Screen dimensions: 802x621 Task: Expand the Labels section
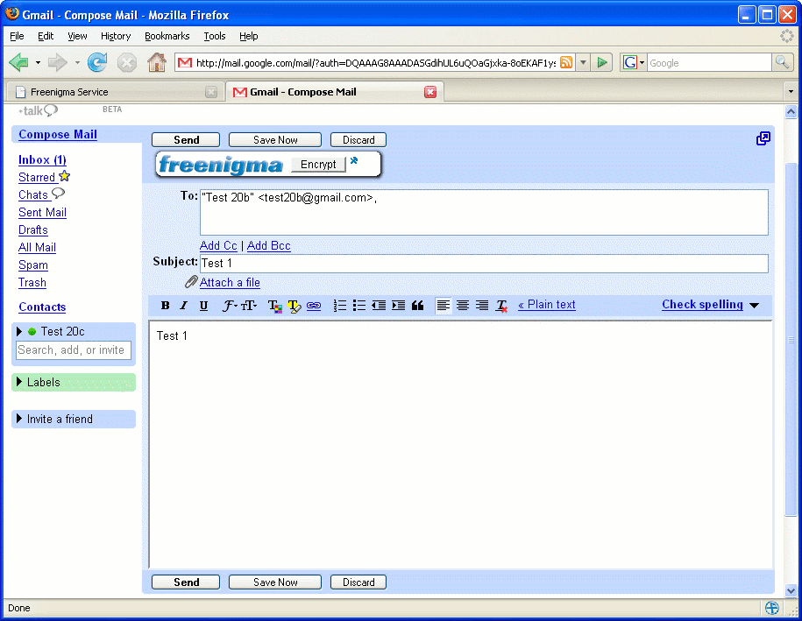[19, 382]
